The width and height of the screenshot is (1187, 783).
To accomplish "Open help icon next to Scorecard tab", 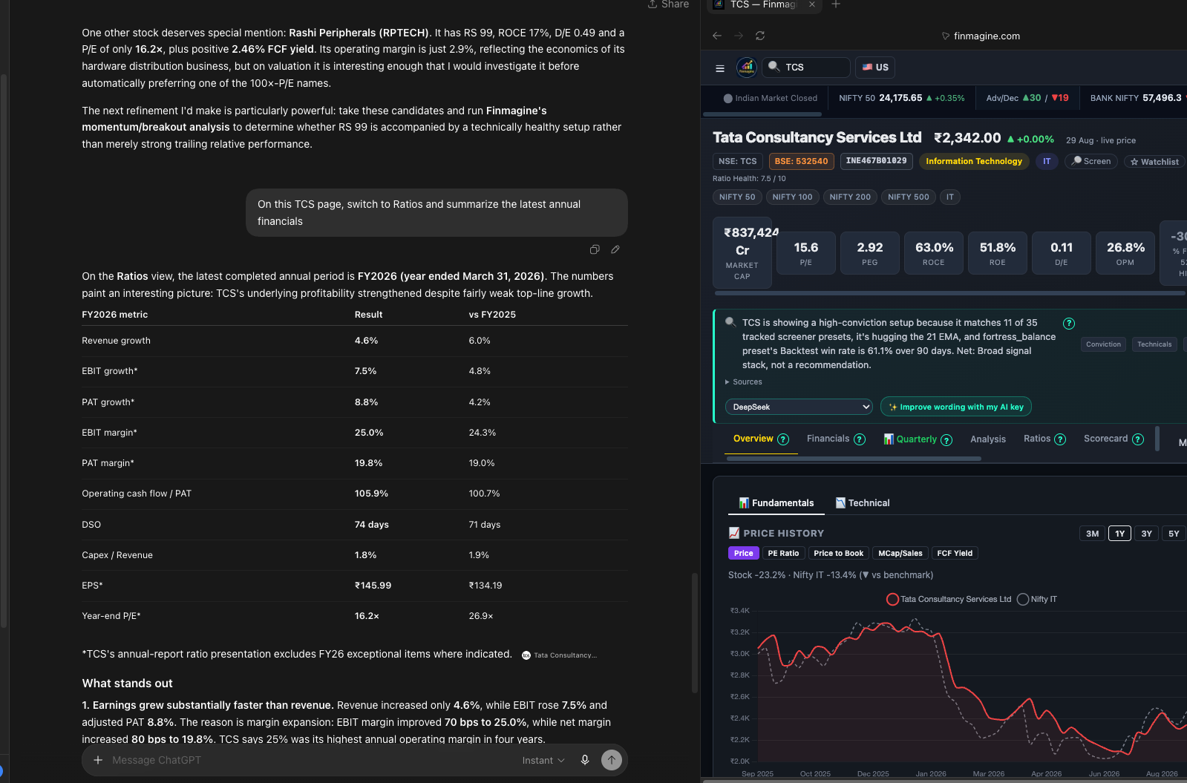I will point(1138,439).
